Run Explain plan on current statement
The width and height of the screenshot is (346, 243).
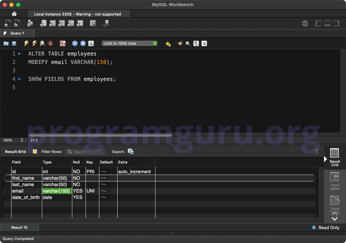coord(42,43)
